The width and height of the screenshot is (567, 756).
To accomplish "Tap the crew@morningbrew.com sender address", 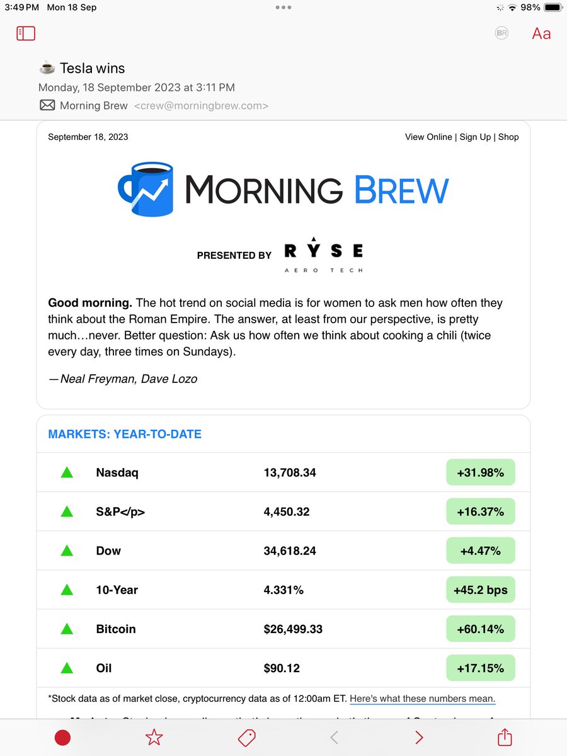I will [x=201, y=106].
